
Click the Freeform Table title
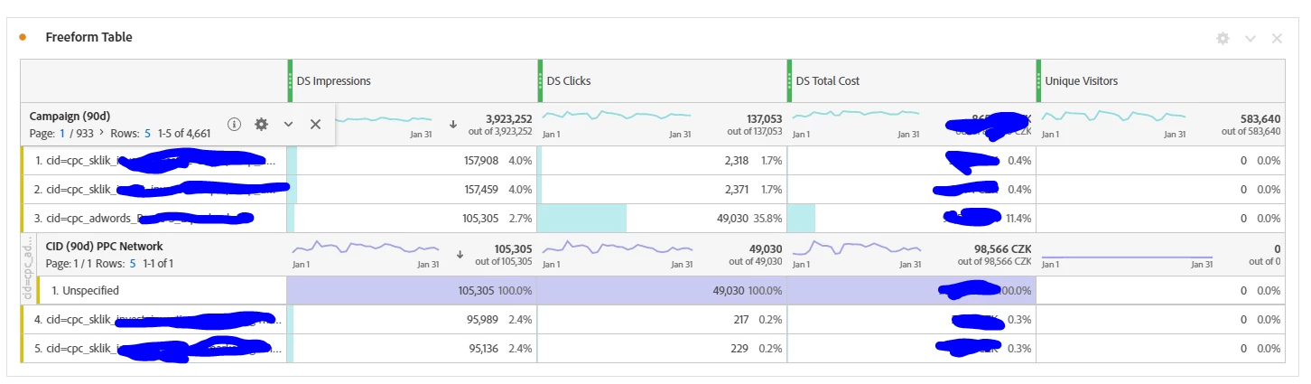(x=89, y=37)
